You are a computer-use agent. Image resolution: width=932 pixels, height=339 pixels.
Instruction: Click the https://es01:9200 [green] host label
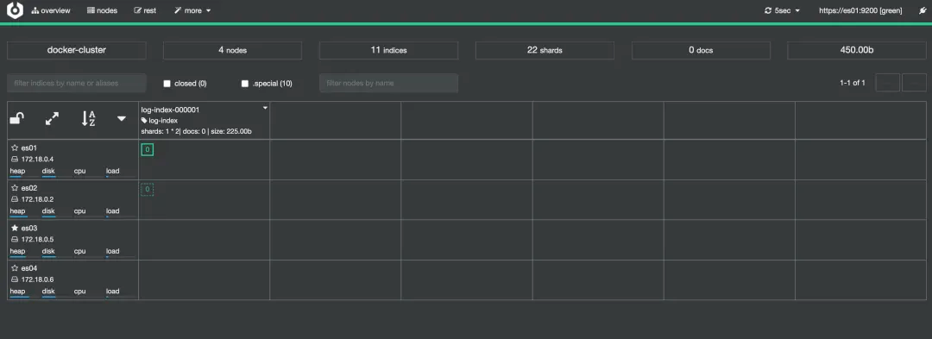point(860,10)
